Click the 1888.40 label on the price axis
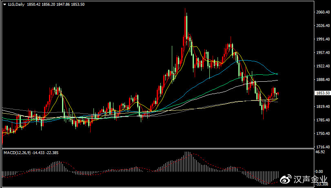 [323, 80]
